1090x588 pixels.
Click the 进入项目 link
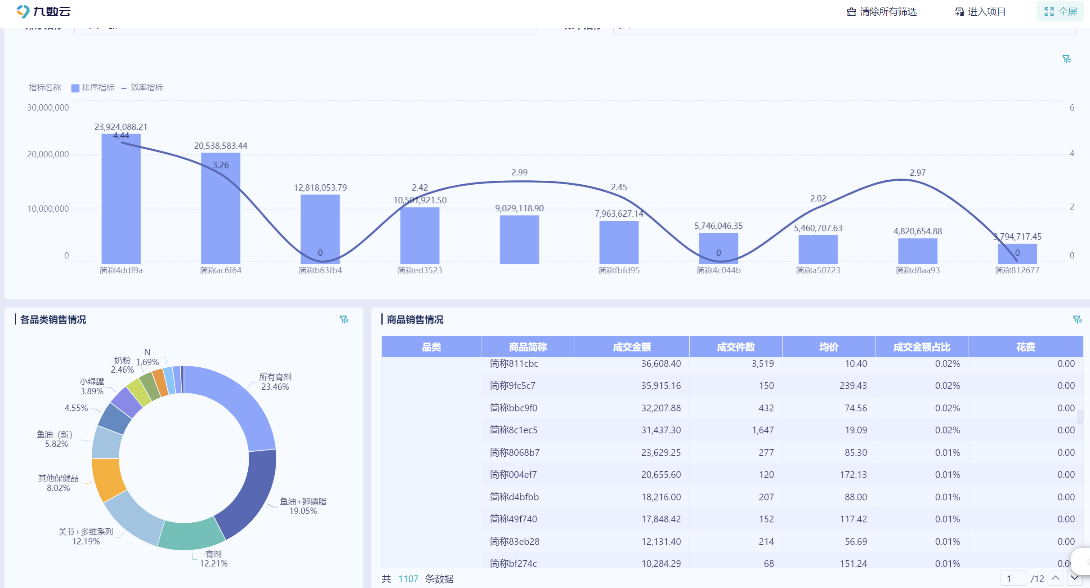click(986, 12)
